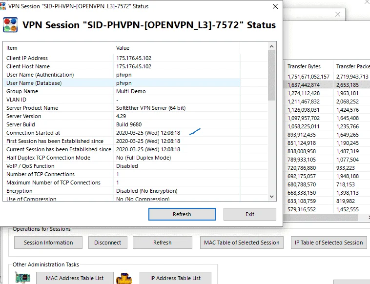Click session row with 1,211,467,832 transfer bytes
This screenshot has width=370, height=284.
[x=327, y=101]
